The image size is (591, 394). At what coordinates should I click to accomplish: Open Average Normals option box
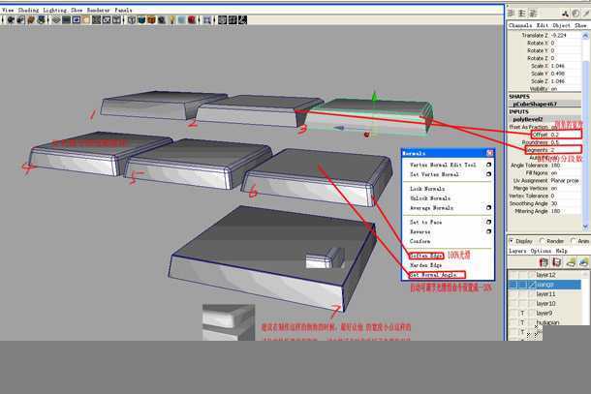click(x=488, y=207)
